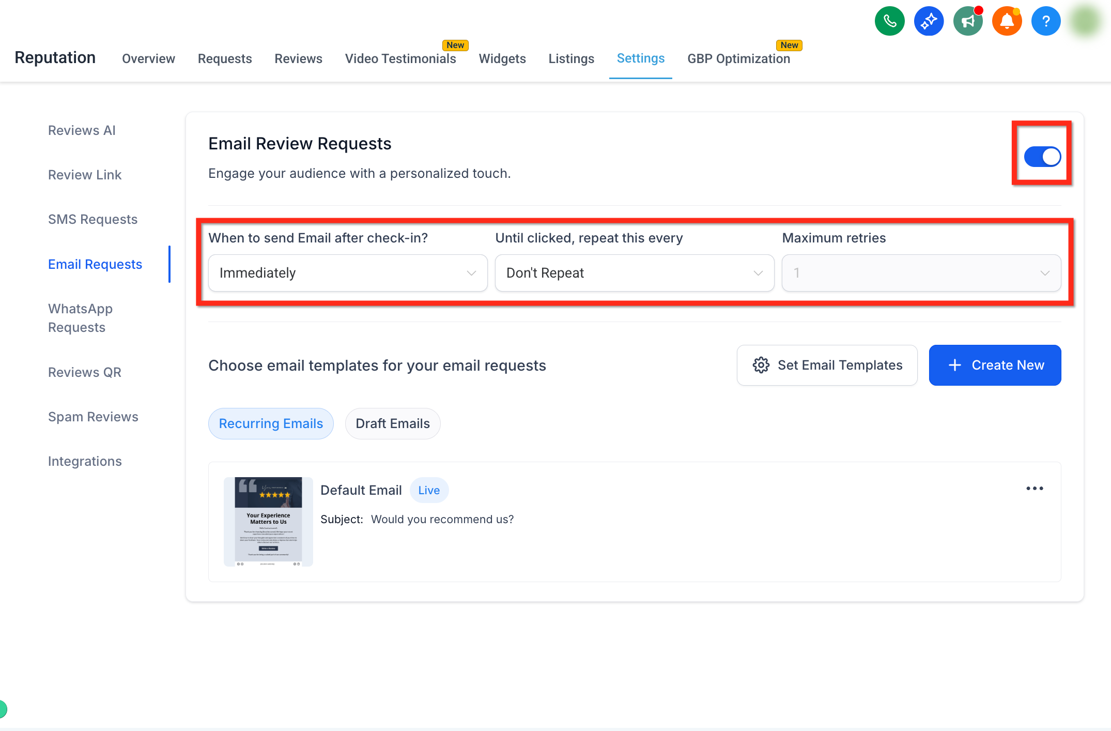Expand the Immediately send-timing dropdown
This screenshot has height=731, width=1111.
[348, 273]
